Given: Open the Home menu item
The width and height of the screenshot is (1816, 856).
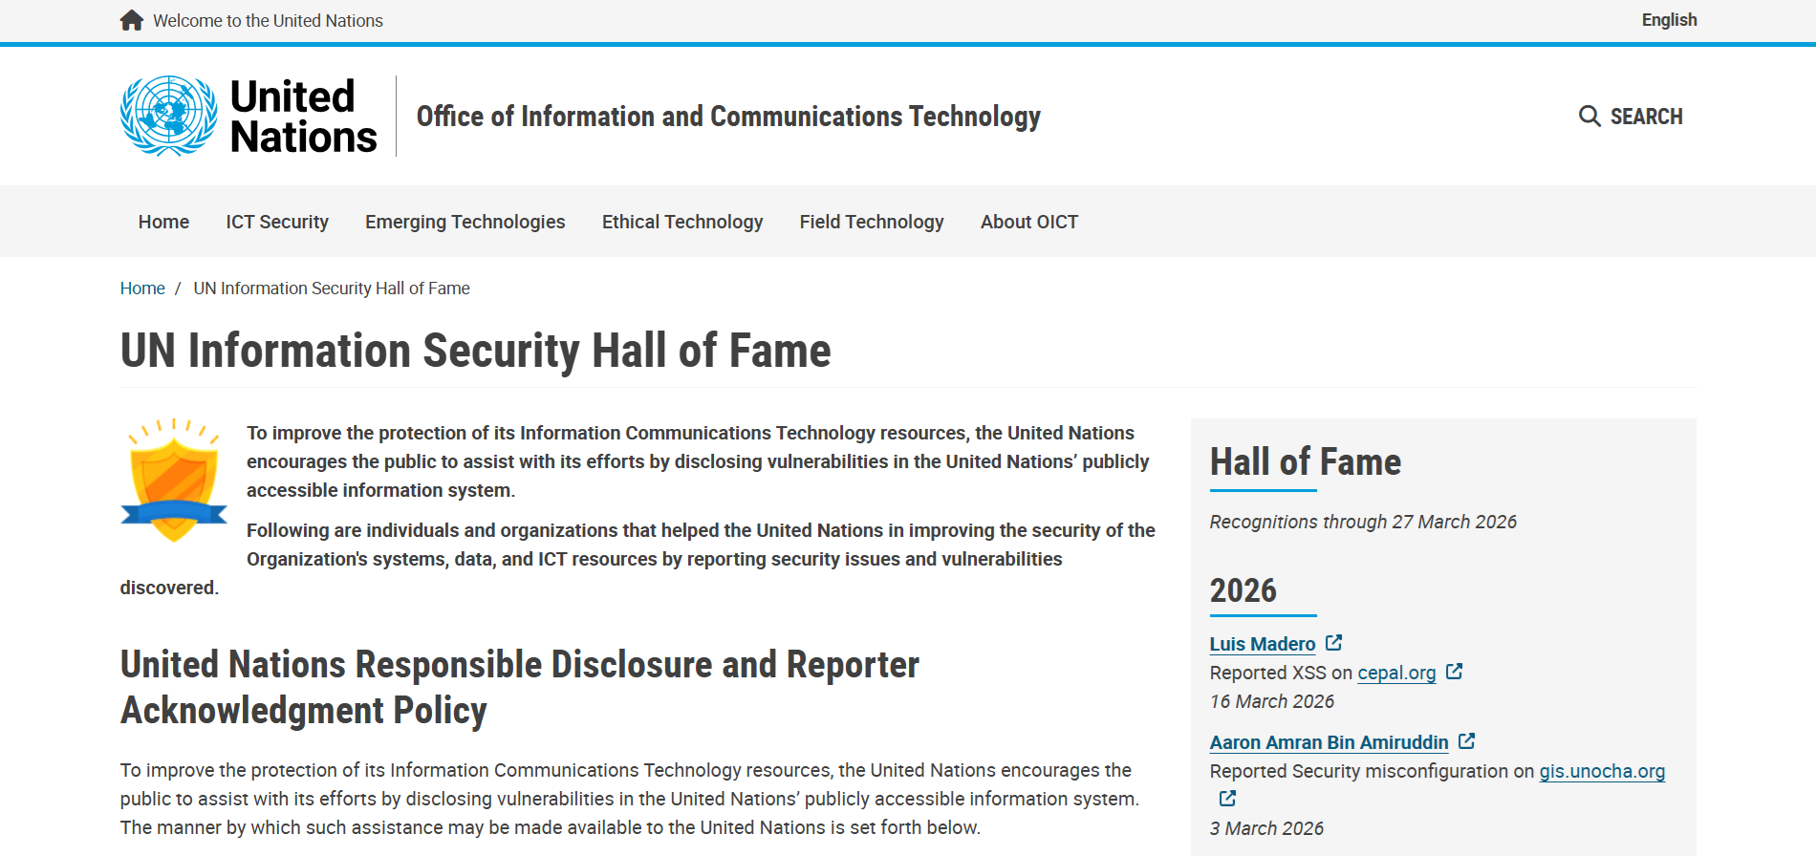Looking at the screenshot, I should click(163, 222).
